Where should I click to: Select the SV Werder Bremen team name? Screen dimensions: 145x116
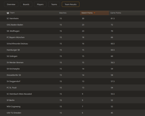click(x=15, y=62)
